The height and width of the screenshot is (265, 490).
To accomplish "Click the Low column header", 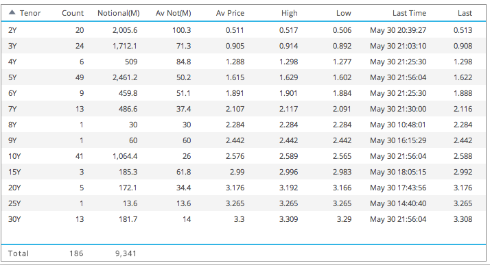I will (343, 13).
